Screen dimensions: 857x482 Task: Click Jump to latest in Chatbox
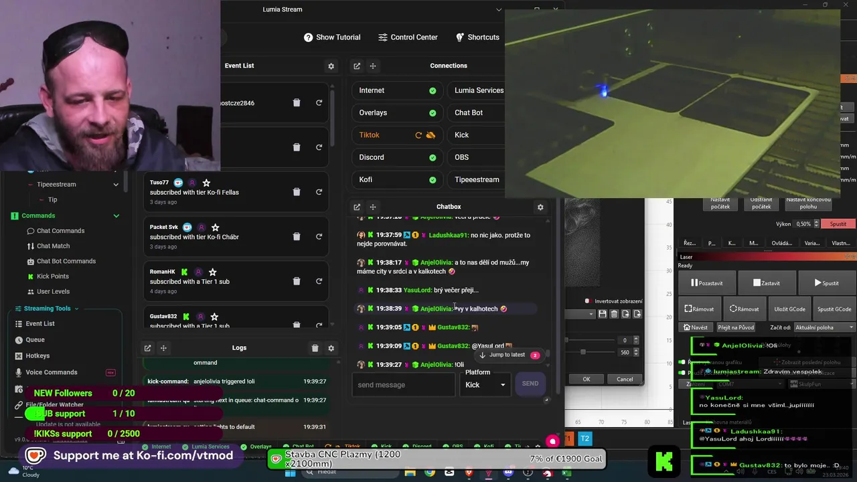(x=506, y=355)
